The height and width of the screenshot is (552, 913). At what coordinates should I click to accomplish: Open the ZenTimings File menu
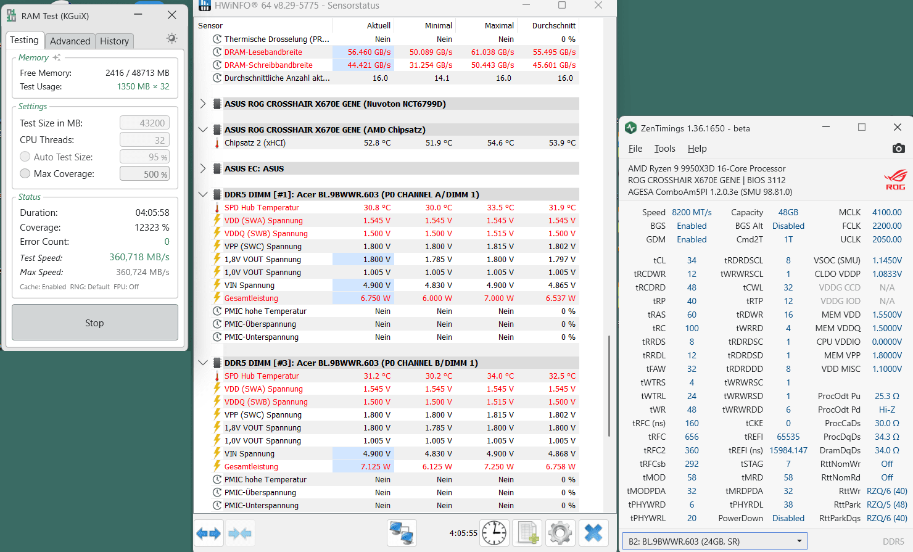[x=635, y=149]
